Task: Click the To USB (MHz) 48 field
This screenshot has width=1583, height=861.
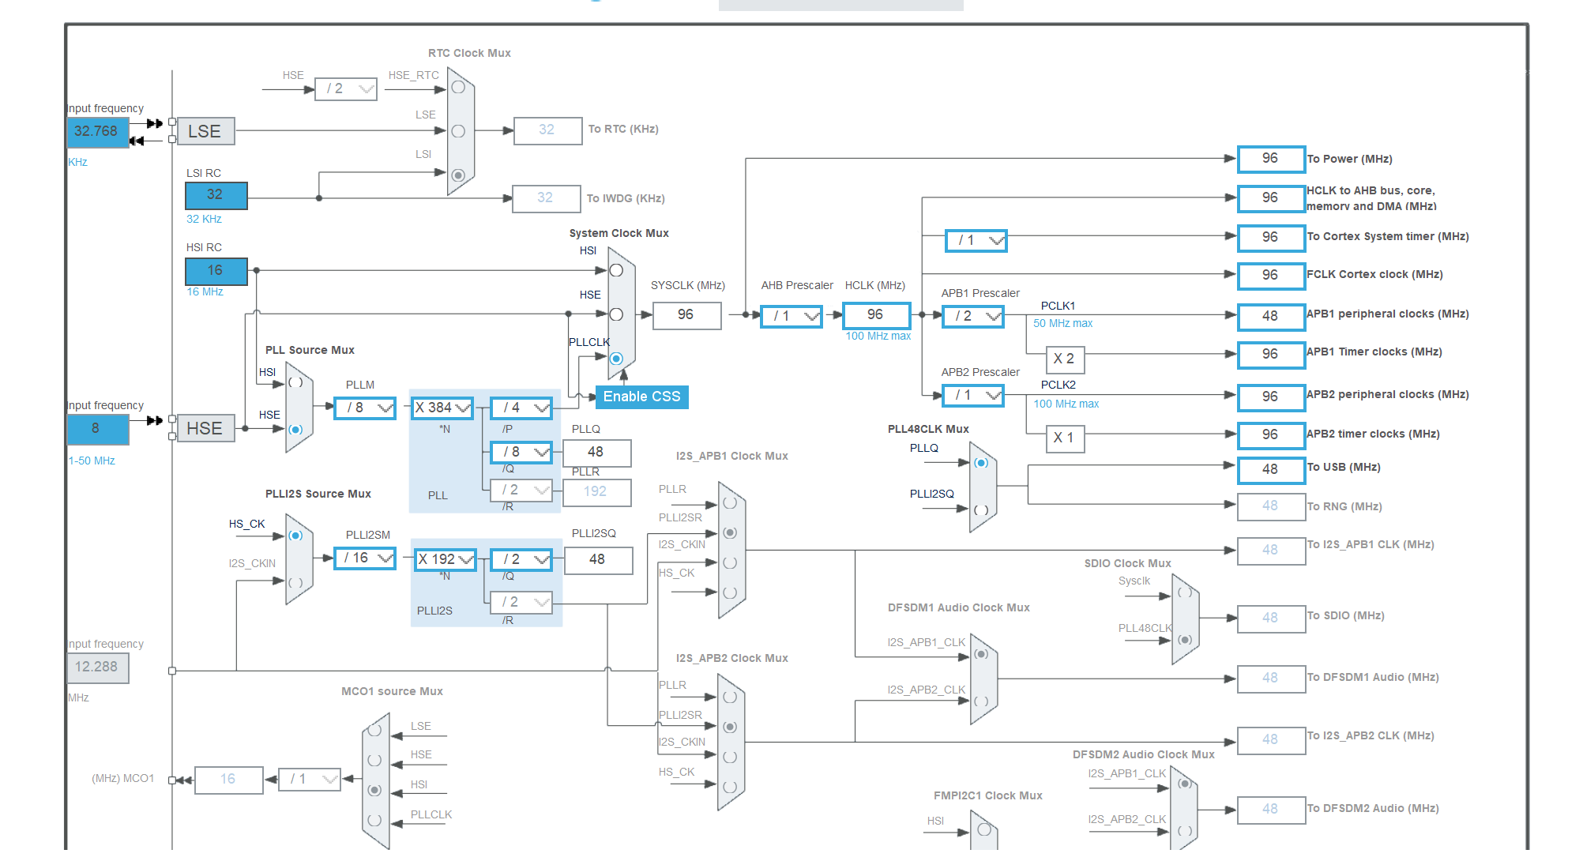Action: point(1271,470)
